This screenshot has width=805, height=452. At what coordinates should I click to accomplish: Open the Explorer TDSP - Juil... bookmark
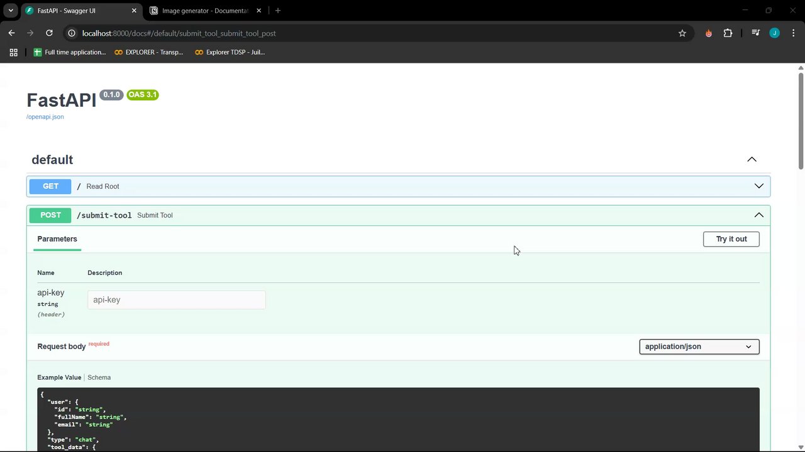(x=230, y=52)
